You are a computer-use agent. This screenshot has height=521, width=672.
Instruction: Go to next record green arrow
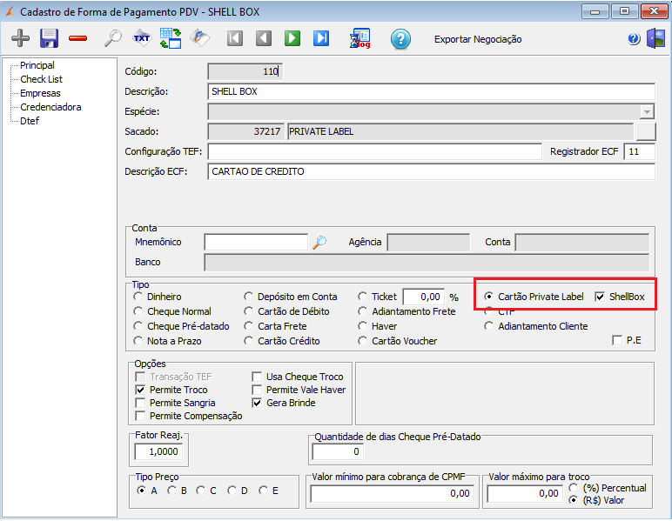point(292,38)
